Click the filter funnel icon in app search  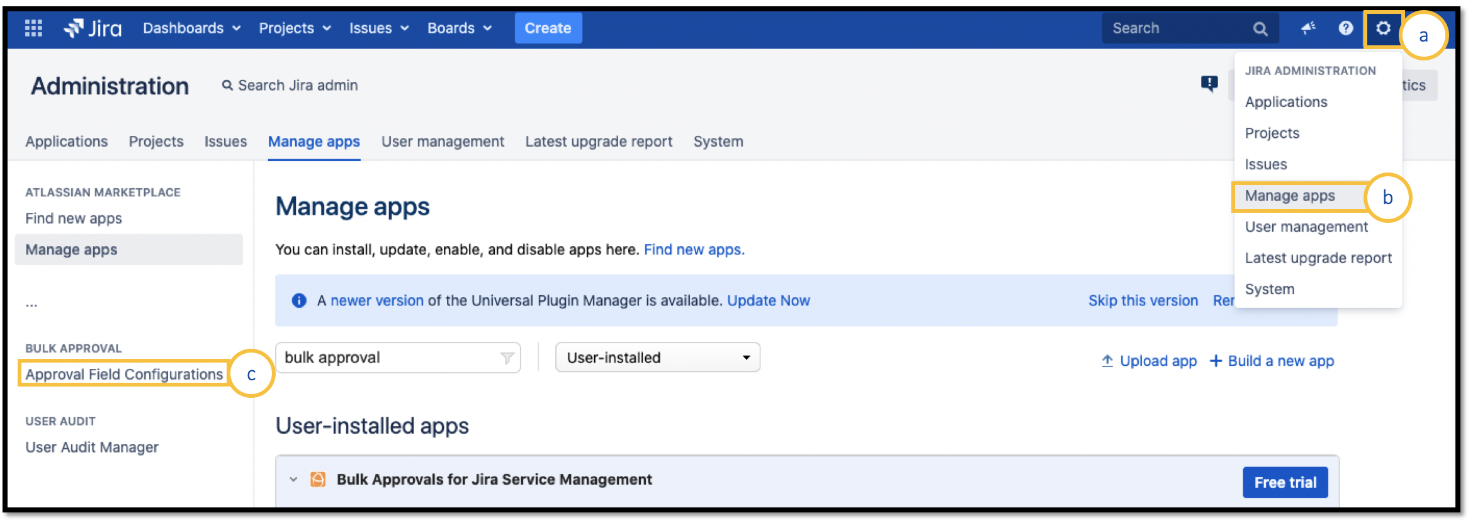tap(507, 358)
